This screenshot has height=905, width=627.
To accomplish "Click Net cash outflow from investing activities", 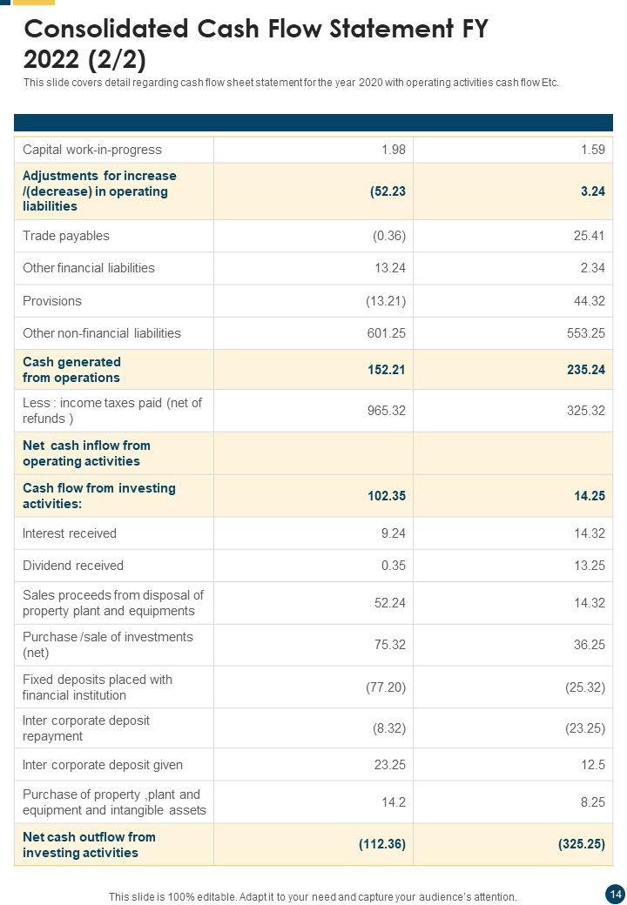I will (x=89, y=845).
